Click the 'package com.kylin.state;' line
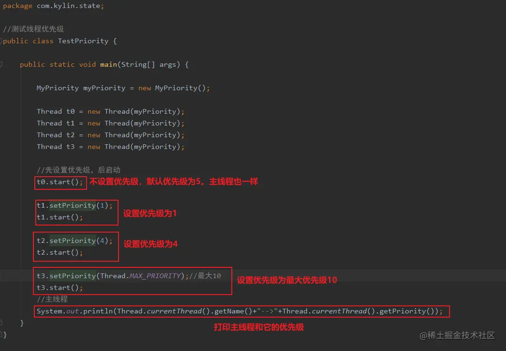506x351 pixels. point(53,6)
